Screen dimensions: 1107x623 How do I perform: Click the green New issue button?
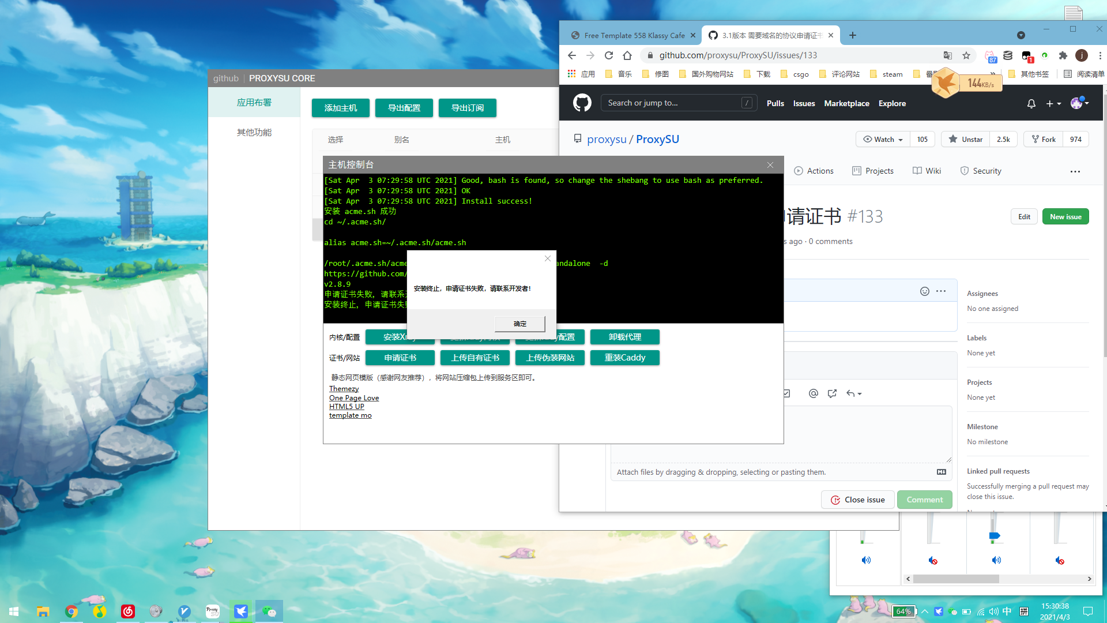tap(1065, 216)
